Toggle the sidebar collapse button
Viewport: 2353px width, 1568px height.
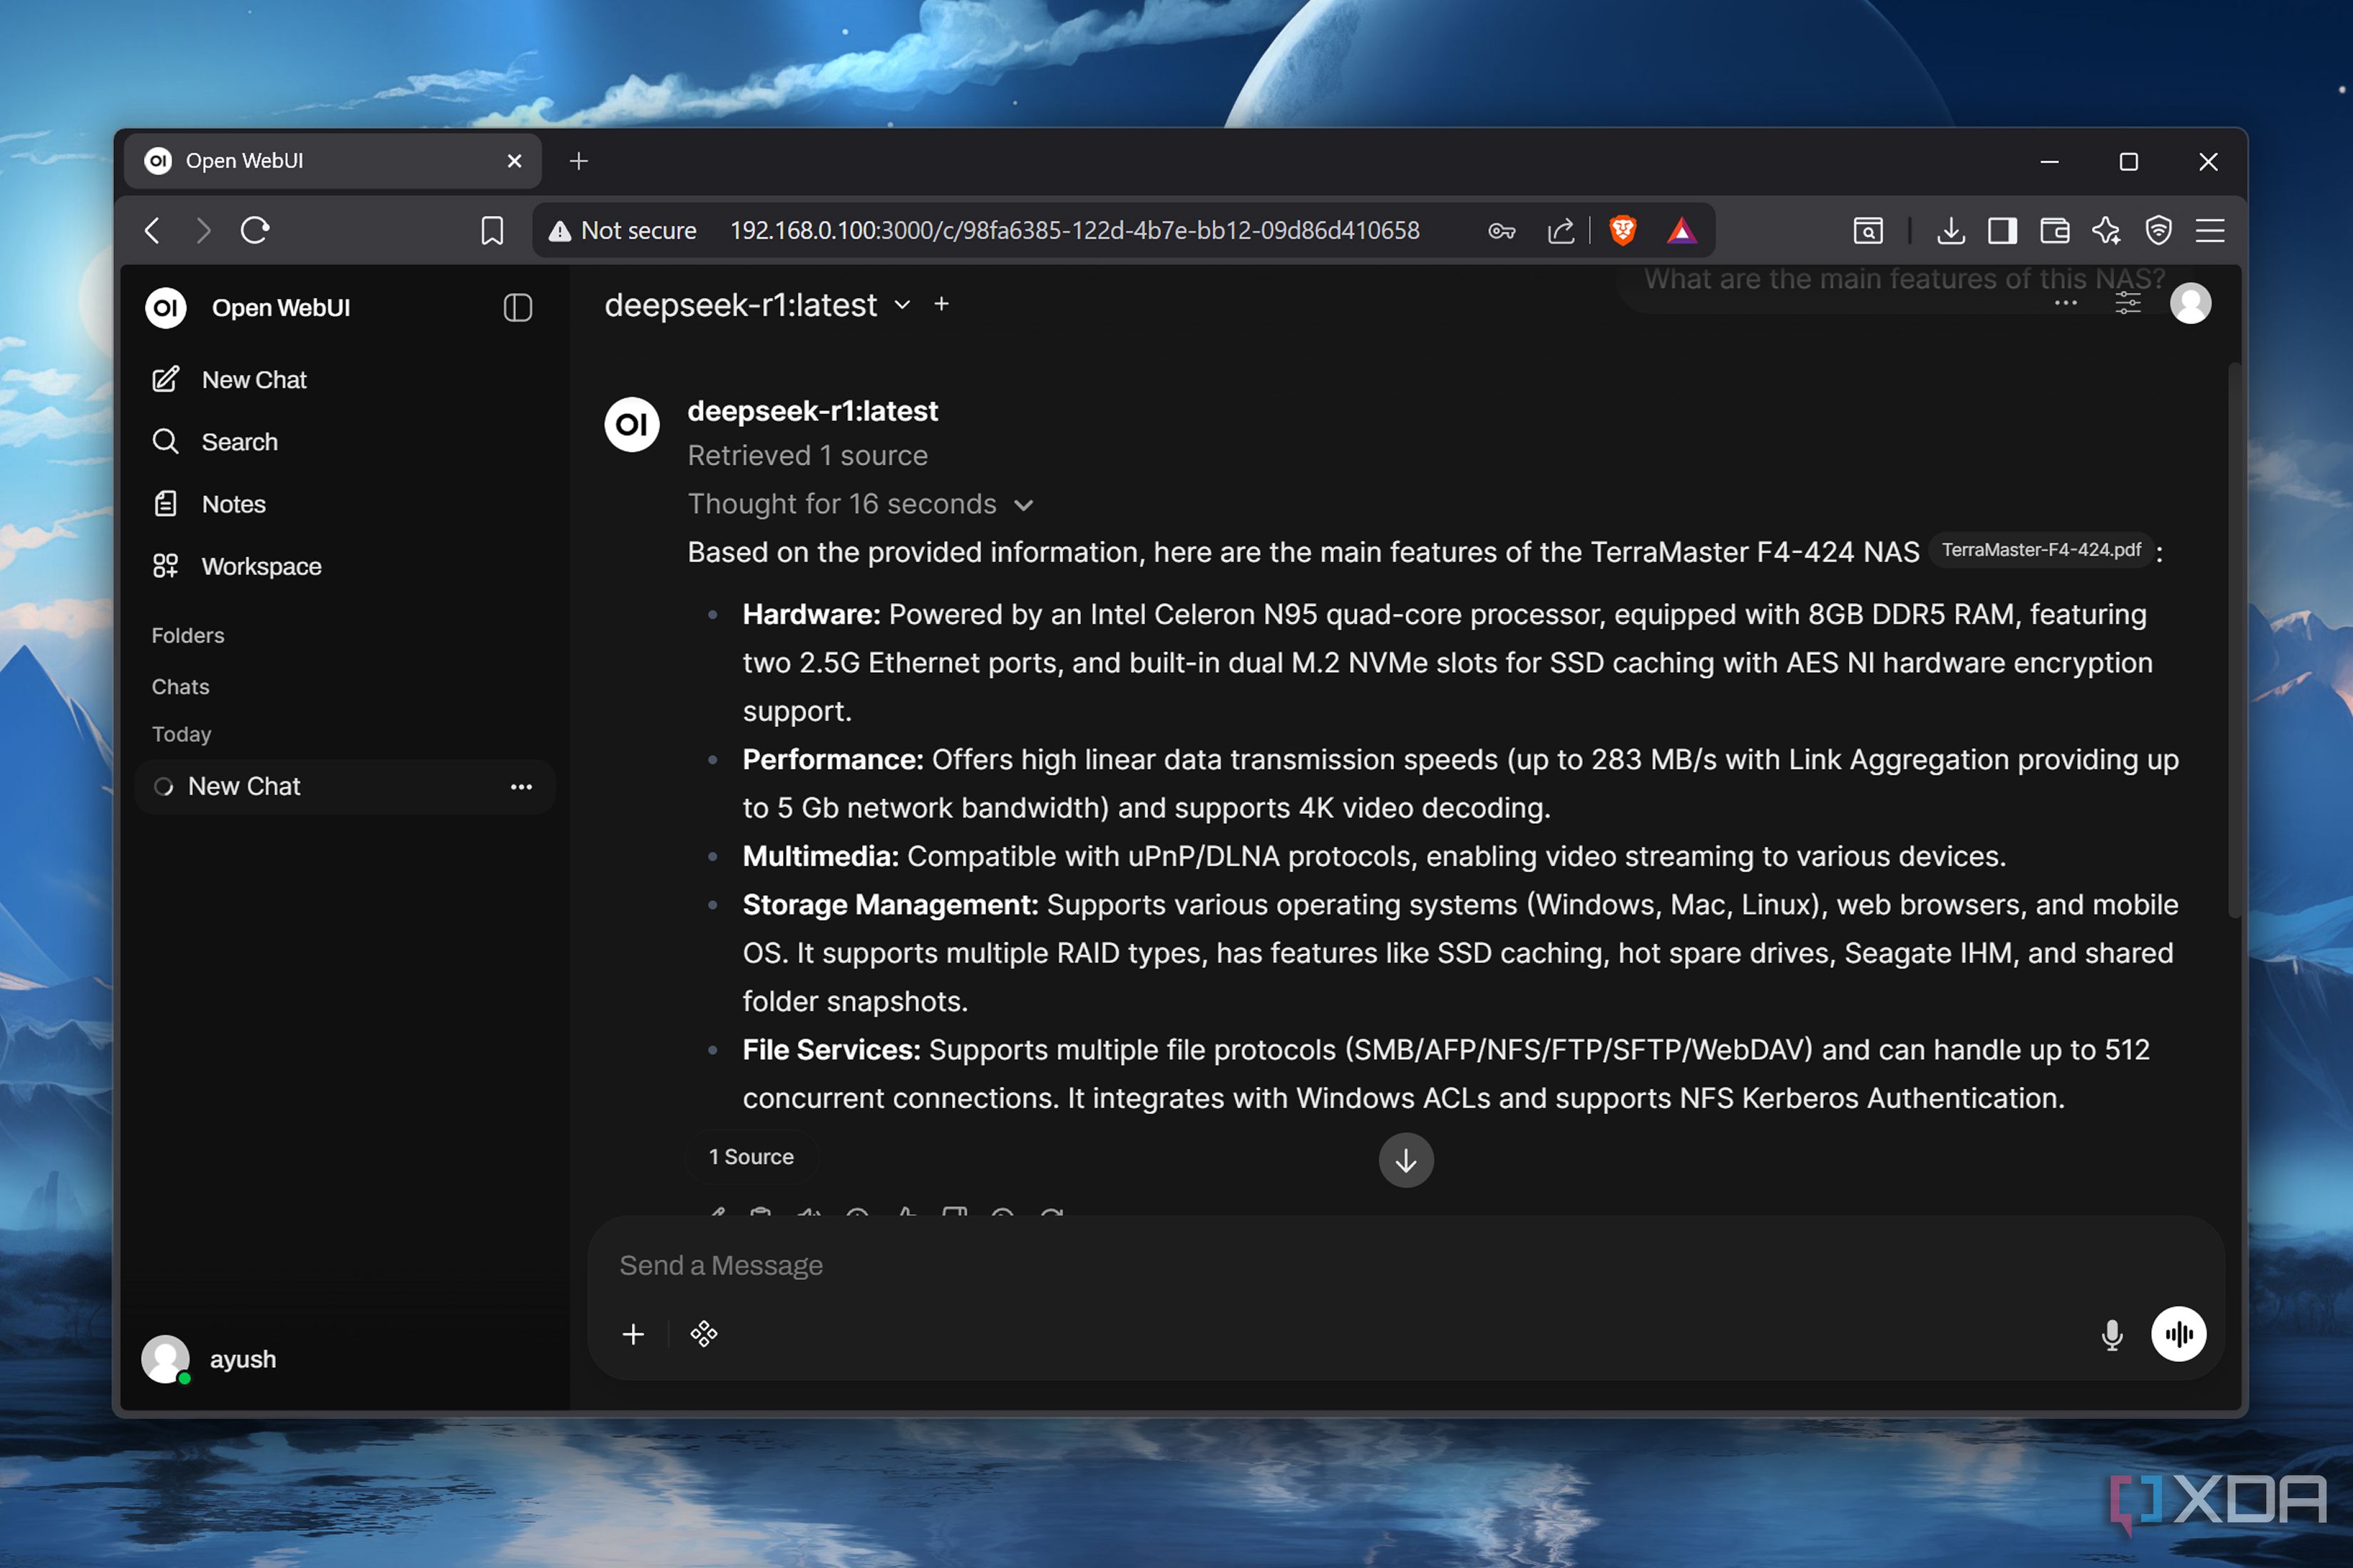pyautogui.click(x=517, y=307)
